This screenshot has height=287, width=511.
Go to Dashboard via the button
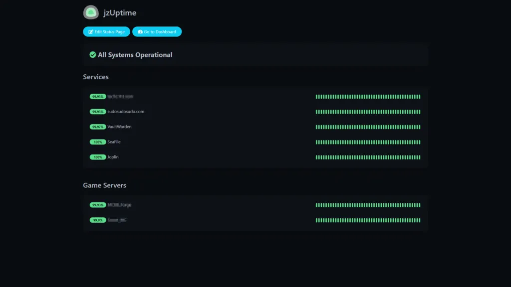(157, 32)
